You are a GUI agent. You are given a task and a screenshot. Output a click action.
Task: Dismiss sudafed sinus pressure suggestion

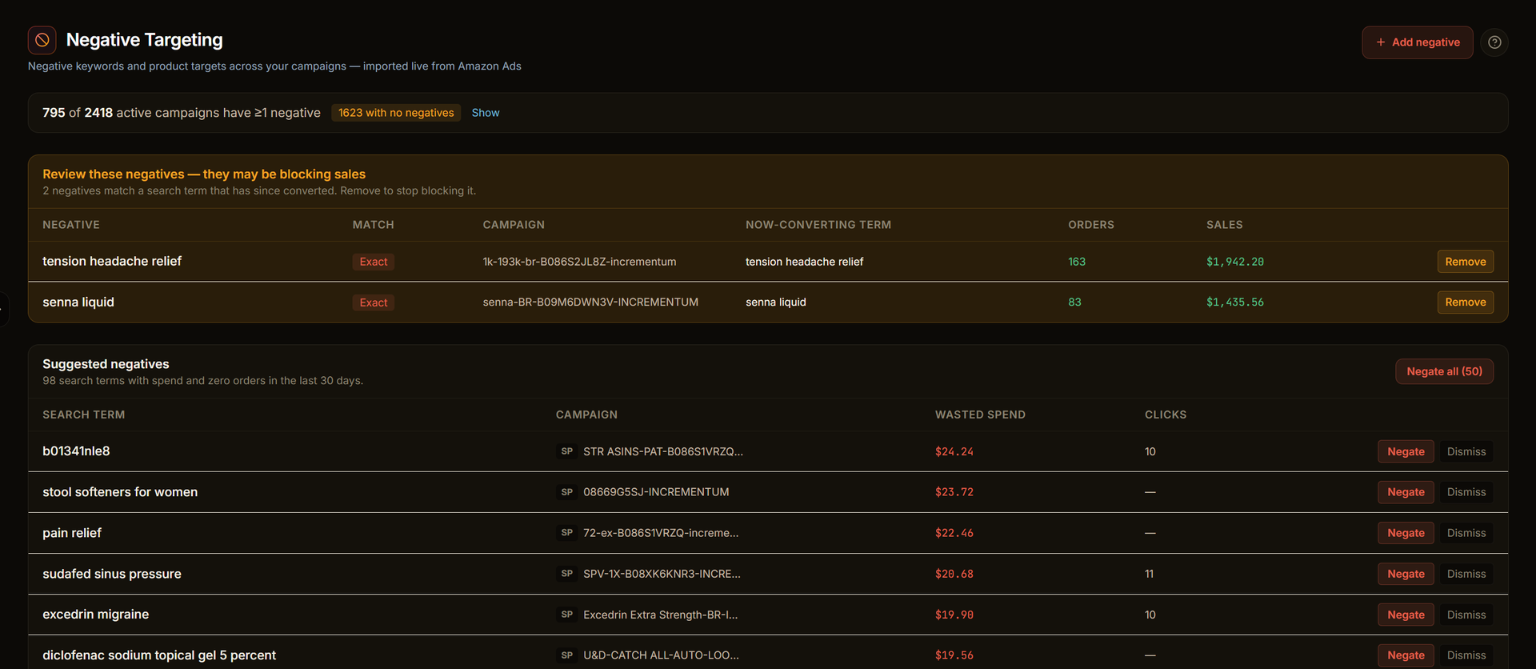pyautogui.click(x=1466, y=574)
